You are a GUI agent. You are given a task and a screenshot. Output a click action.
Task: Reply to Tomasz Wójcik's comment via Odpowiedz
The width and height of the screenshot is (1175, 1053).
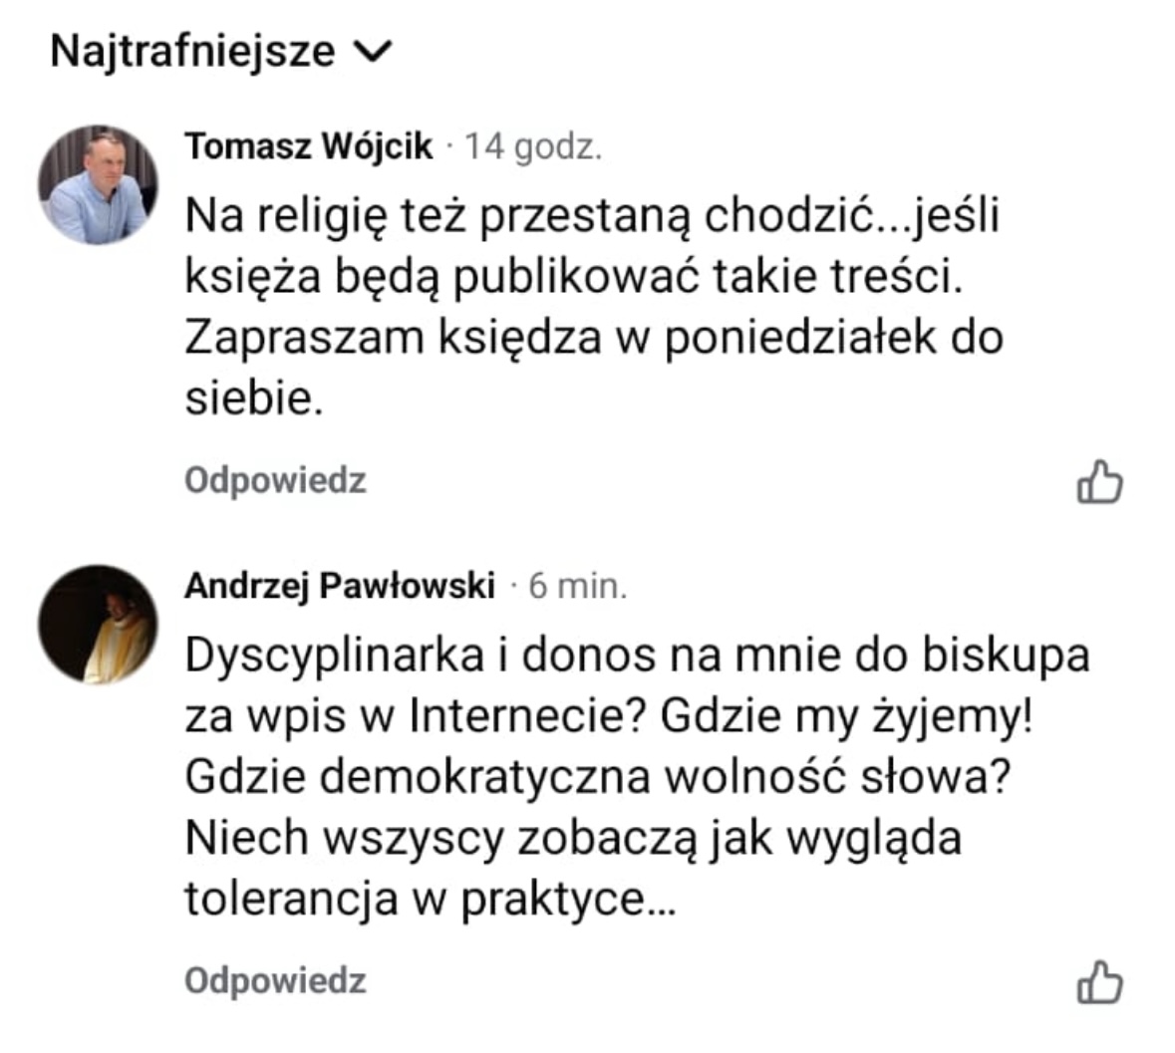click(x=275, y=481)
